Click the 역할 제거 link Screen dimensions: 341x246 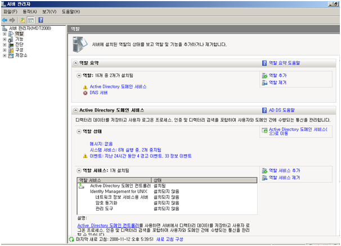point(278,83)
